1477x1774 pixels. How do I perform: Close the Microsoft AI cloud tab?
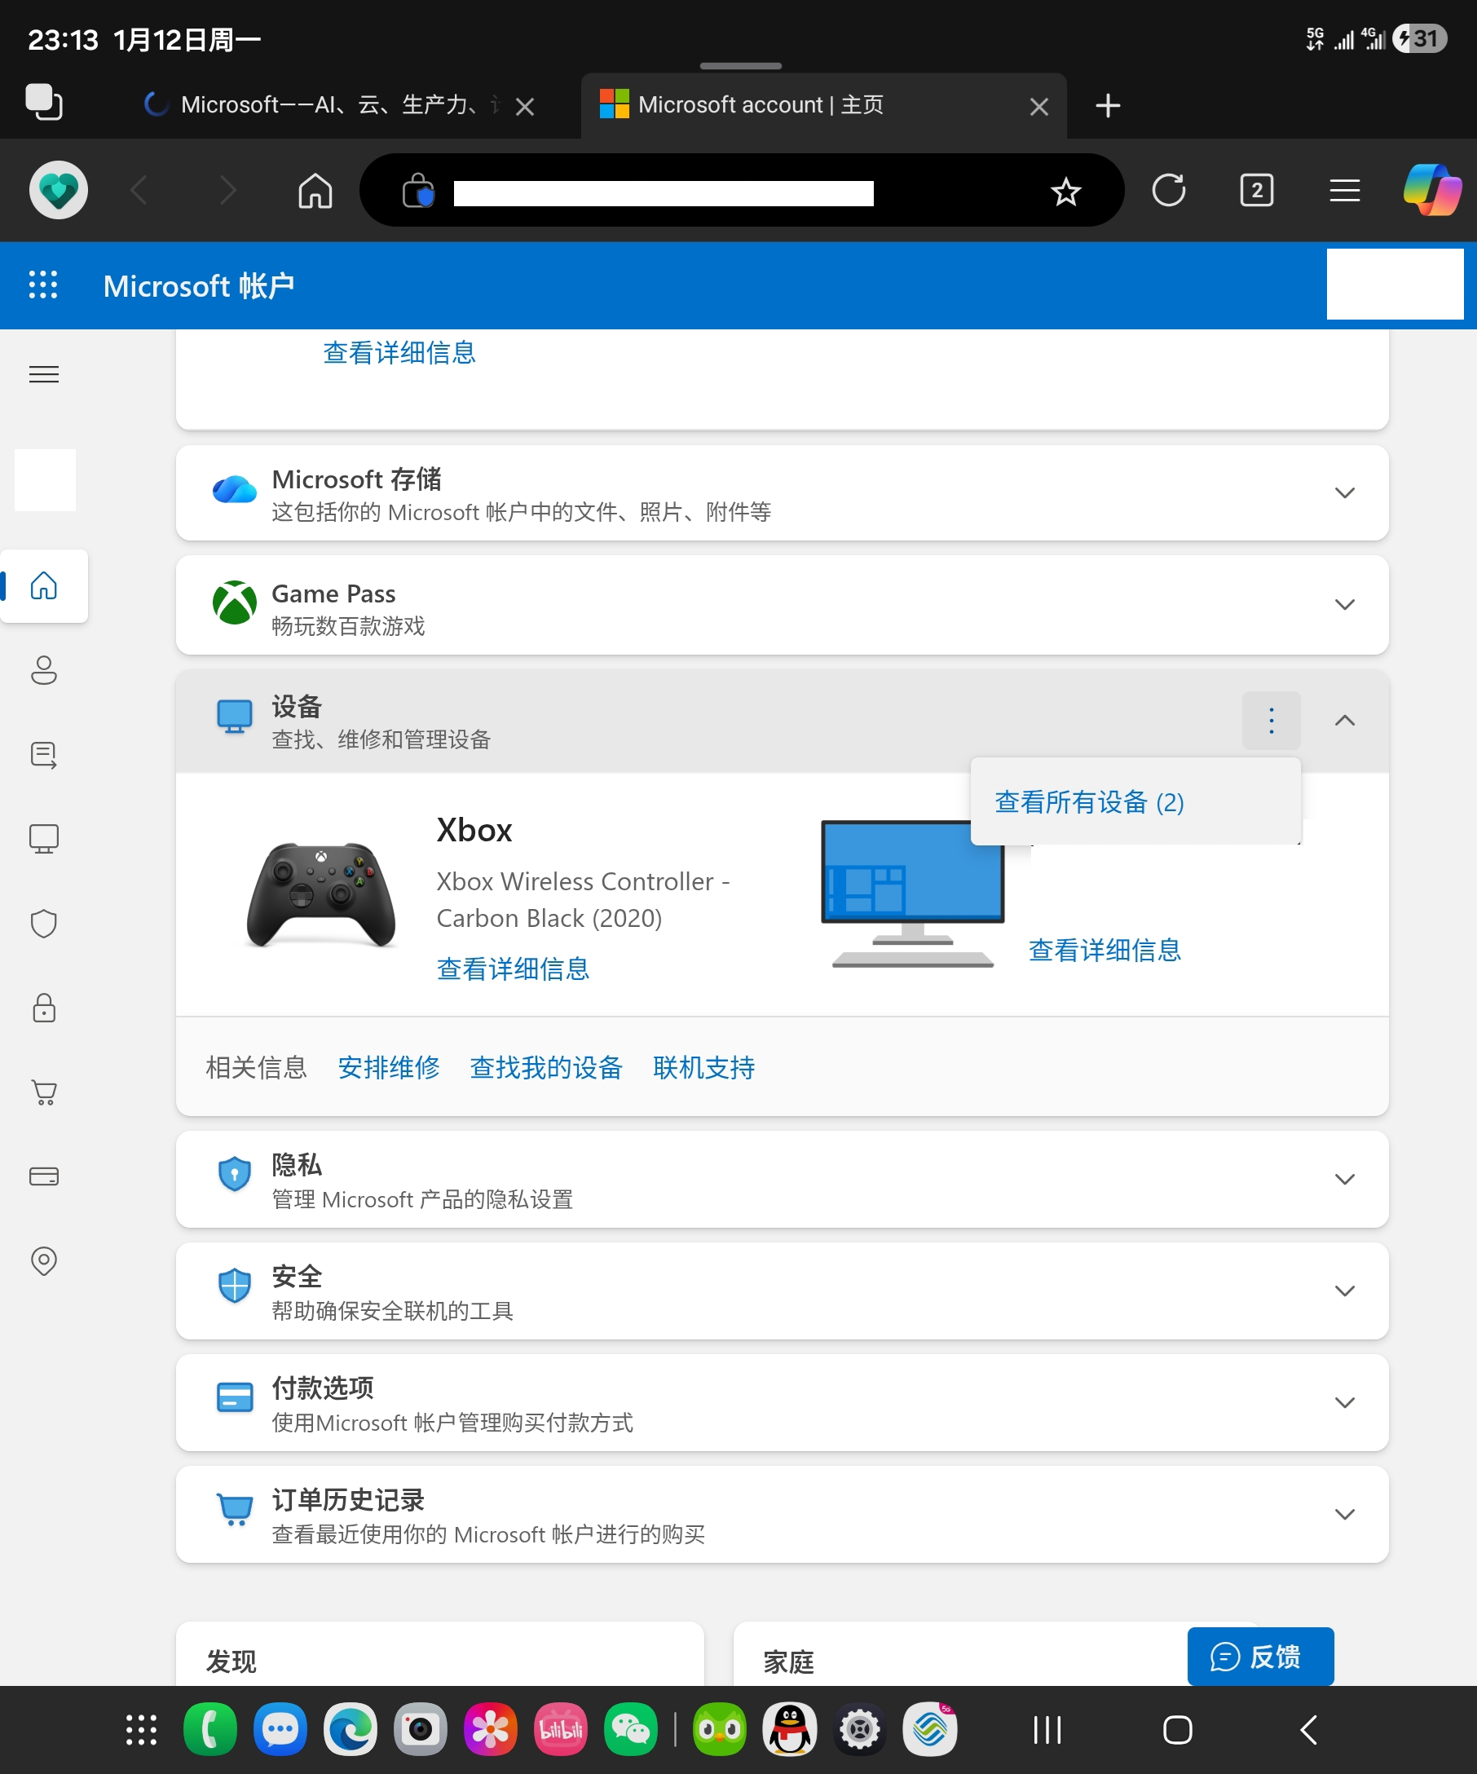(524, 107)
